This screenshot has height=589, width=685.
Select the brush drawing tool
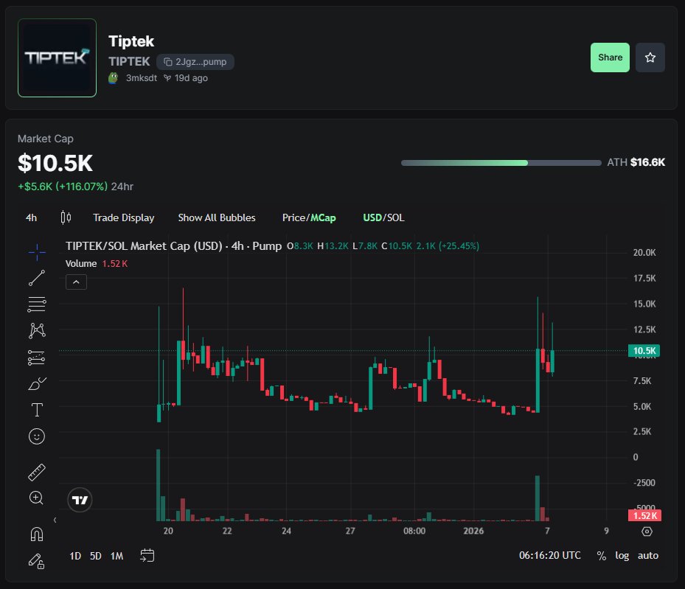tap(36, 383)
